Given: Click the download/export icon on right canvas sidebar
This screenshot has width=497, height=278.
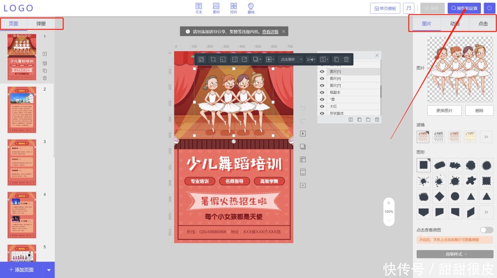Looking at the screenshot, I should (x=302, y=185).
